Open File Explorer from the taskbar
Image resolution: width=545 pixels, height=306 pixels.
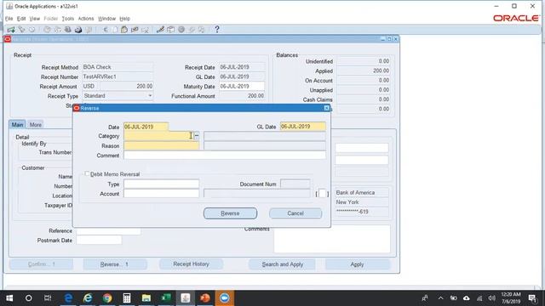[x=146, y=298]
